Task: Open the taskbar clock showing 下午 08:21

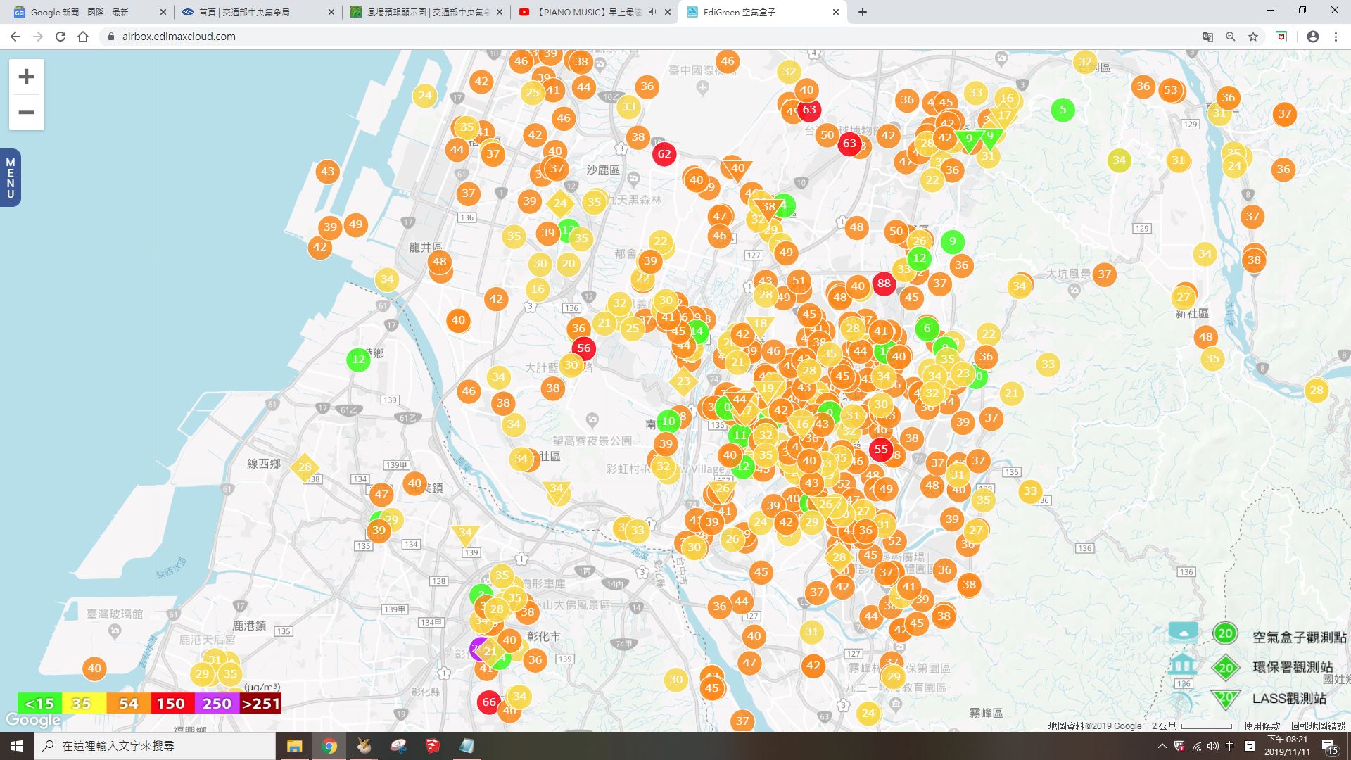Action: click(x=1288, y=746)
